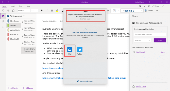
Task: Tap the choose-people contacts icon
Action: coord(85,29)
